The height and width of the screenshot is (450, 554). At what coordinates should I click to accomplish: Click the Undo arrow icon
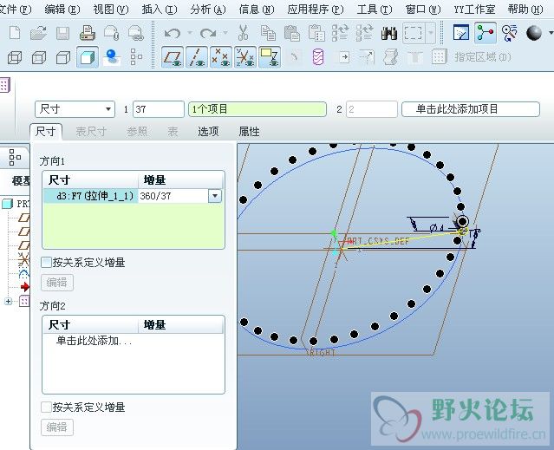coord(173,34)
